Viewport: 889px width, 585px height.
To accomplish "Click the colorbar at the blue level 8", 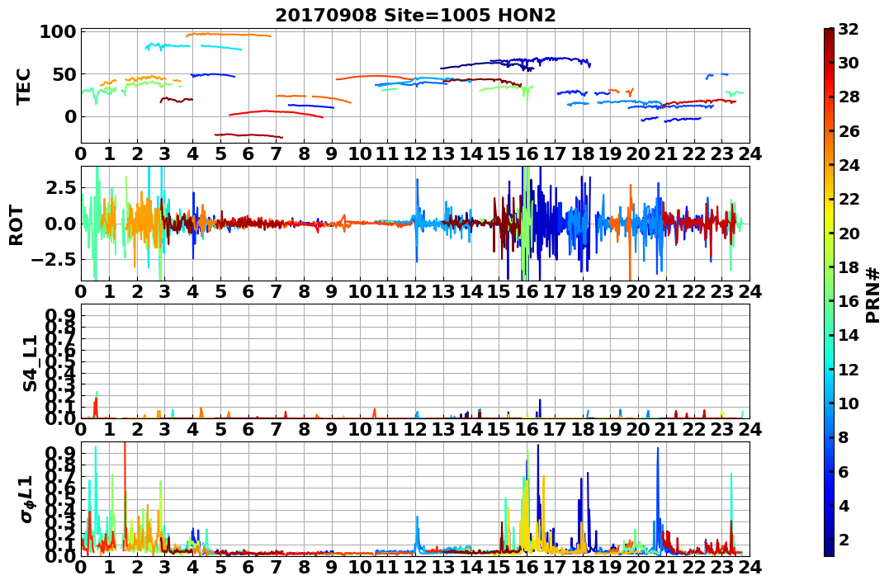I will point(829,437).
